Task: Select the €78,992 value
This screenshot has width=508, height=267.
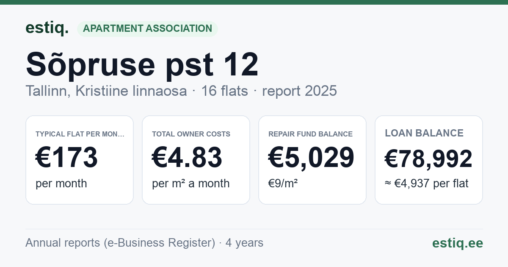Action: (x=428, y=159)
